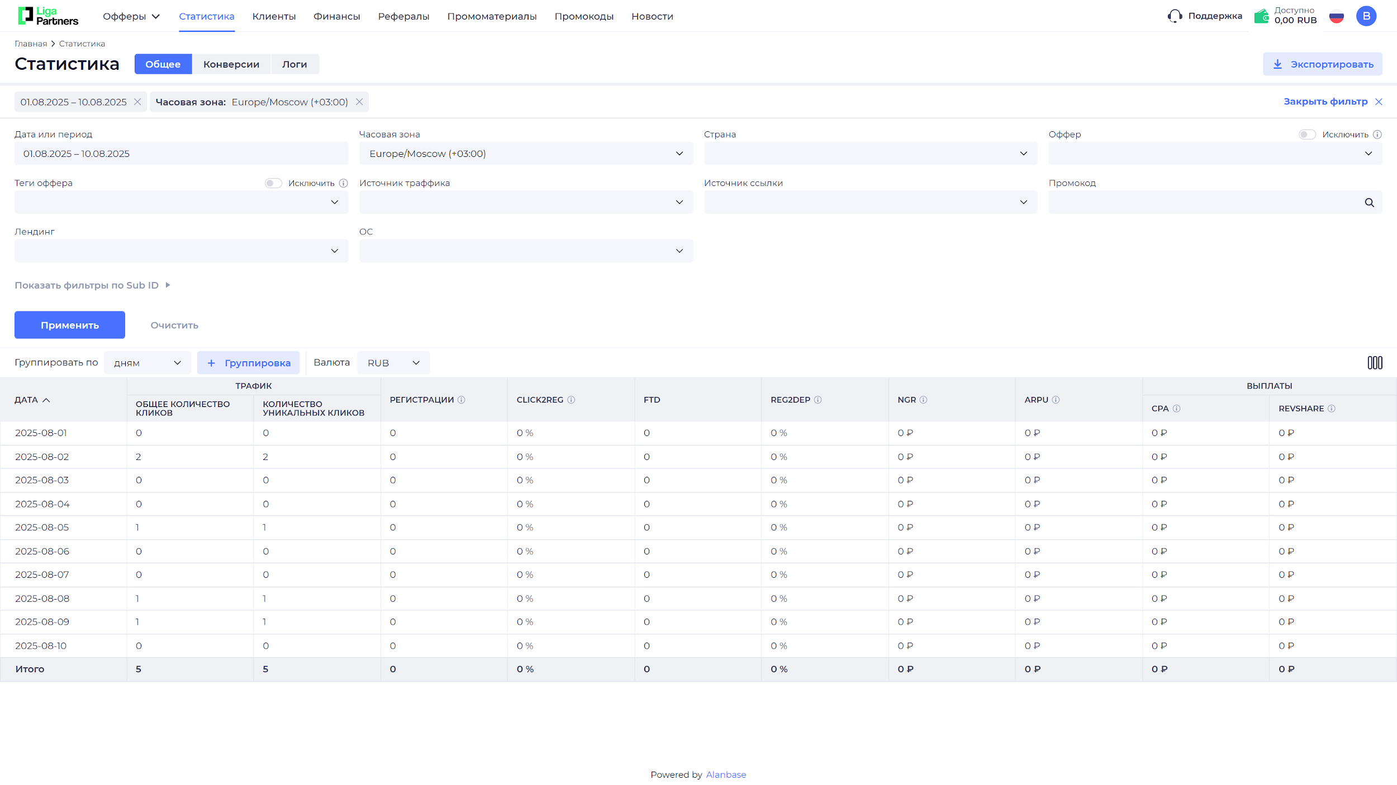Click the Liga Partners logo
1397x785 pixels.
pyautogui.click(x=48, y=16)
